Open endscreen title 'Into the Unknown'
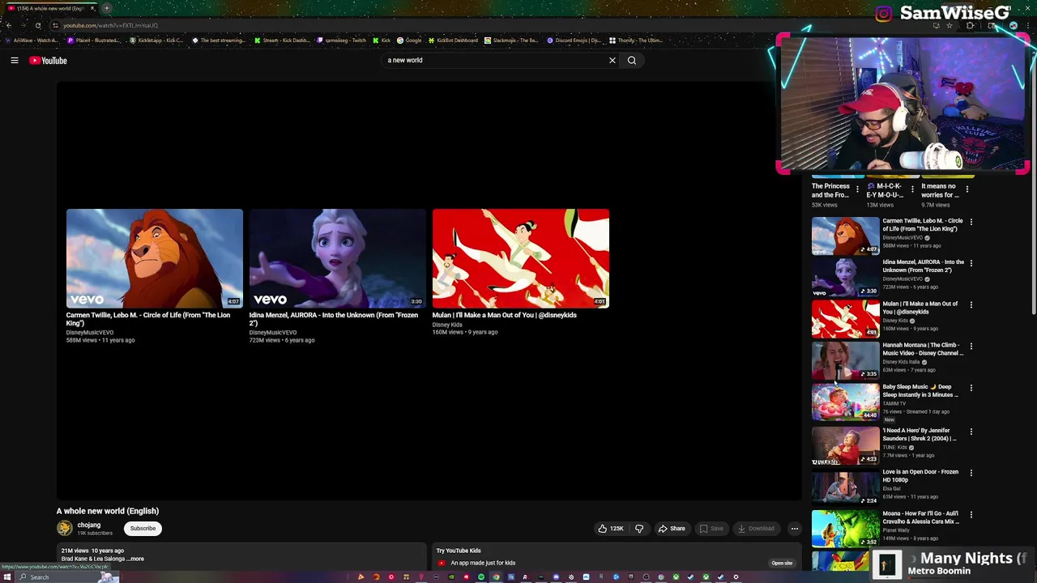The width and height of the screenshot is (1037, 583). pyautogui.click(x=334, y=319)
